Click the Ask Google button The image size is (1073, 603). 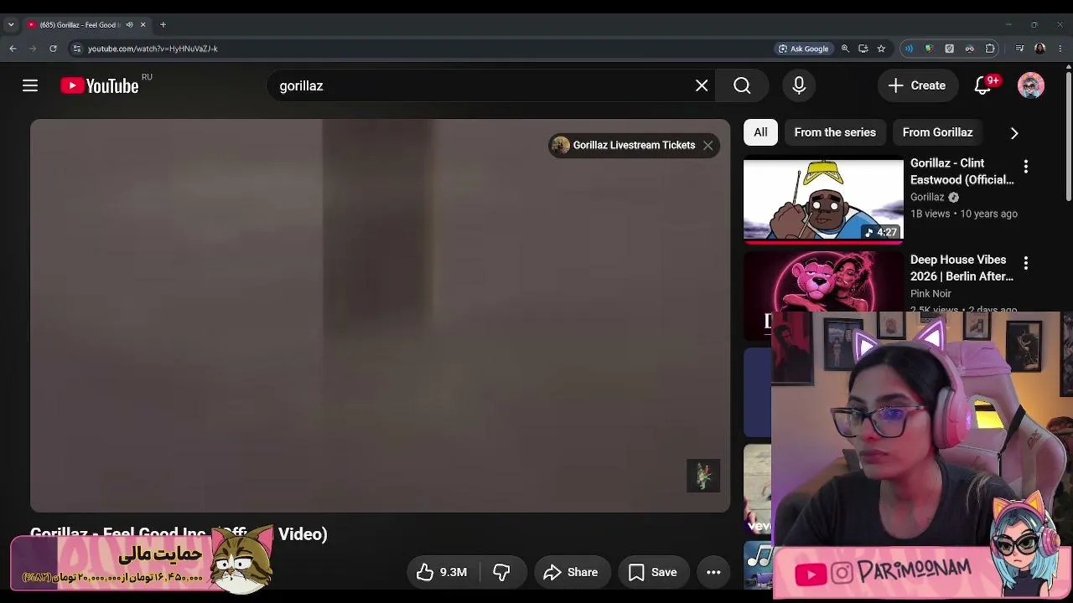(x=803, y=49)
